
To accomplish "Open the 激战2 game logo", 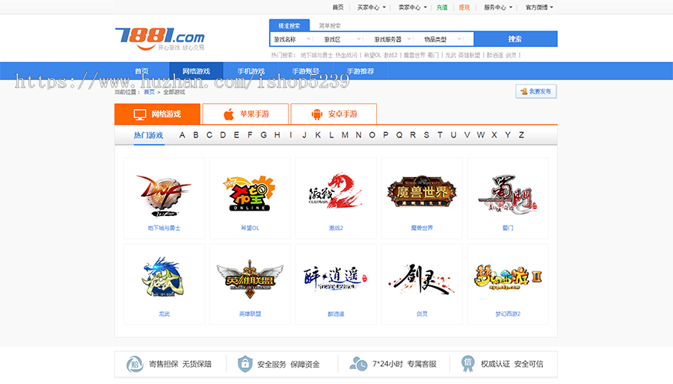I will click(x=336, y=191).
